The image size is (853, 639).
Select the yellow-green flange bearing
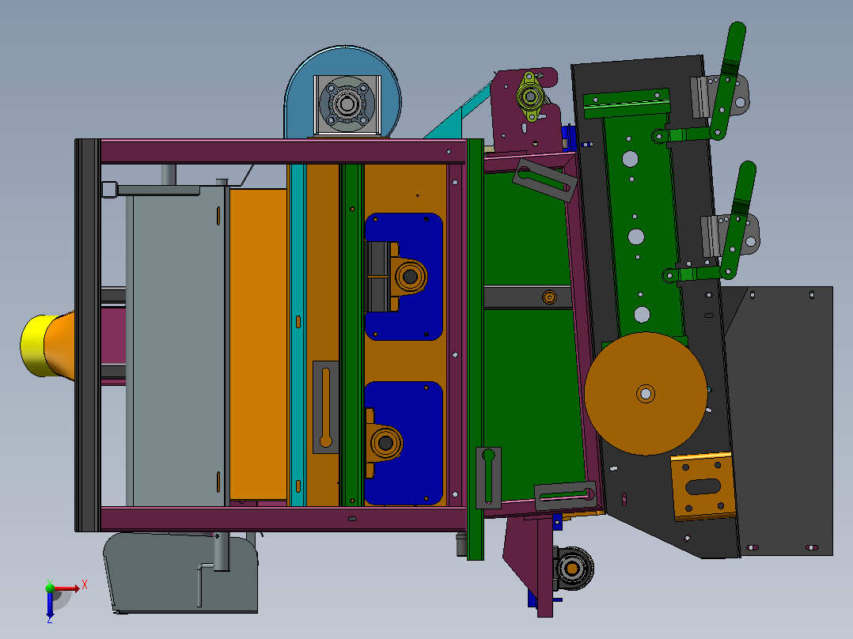(530, 96)
